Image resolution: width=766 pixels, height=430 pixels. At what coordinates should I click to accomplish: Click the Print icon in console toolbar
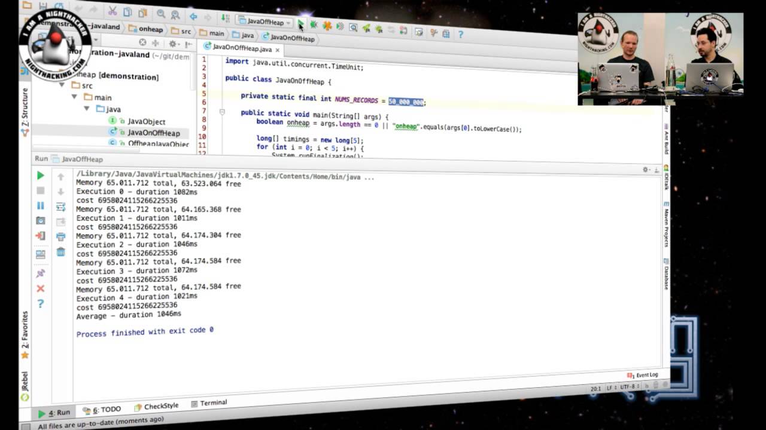60,237
